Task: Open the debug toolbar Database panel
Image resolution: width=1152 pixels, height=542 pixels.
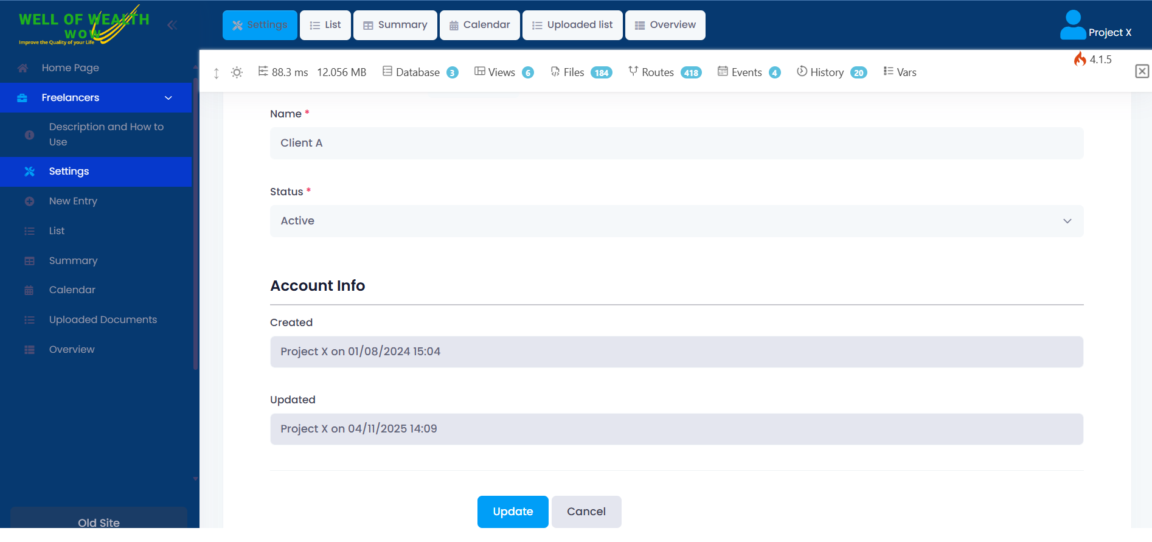Action: click(420, 72)
